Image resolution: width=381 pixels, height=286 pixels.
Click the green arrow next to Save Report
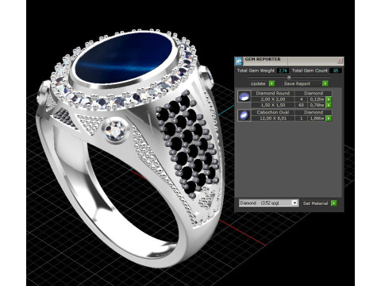(x=325, y=83)
